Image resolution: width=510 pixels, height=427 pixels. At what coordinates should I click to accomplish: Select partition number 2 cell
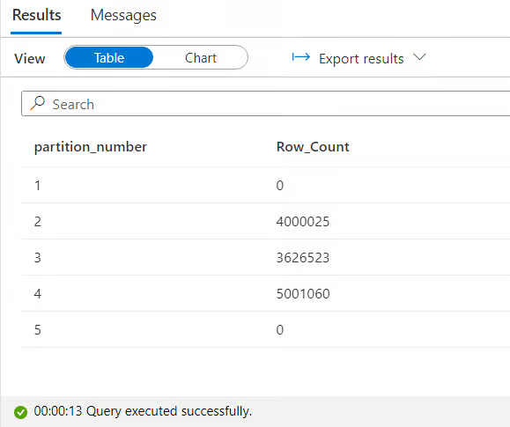pos(38,222)
